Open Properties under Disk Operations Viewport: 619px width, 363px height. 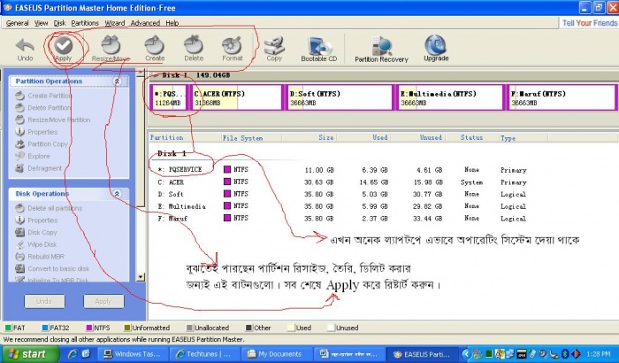click(36, 220)
